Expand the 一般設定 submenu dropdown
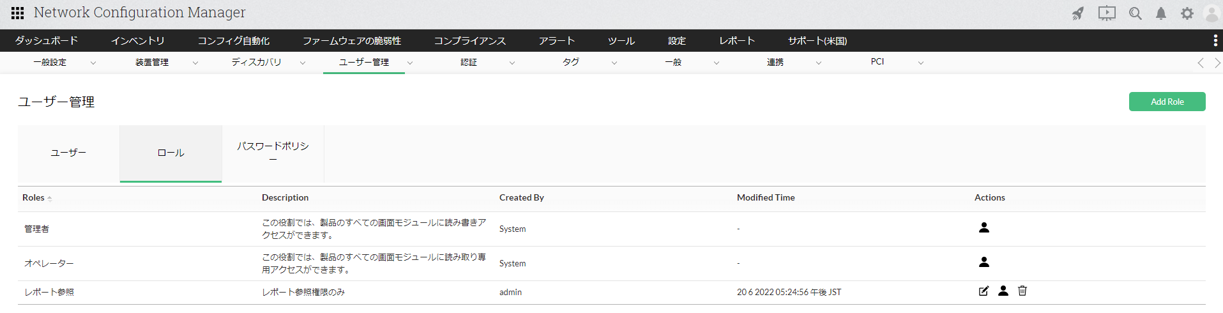 (93, 63)
